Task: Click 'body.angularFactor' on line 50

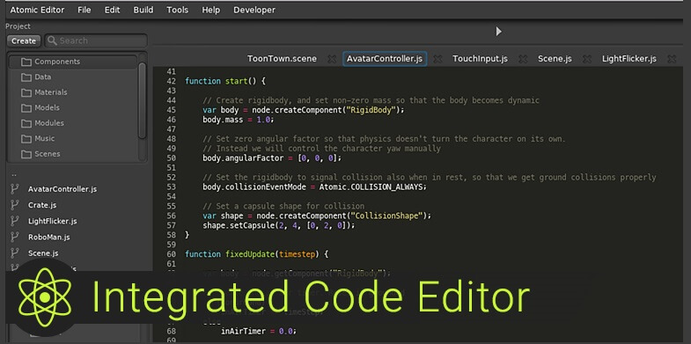Action: tap(243, 157)
